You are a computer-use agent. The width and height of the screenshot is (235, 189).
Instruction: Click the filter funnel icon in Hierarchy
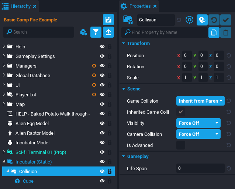pos(96,32)
